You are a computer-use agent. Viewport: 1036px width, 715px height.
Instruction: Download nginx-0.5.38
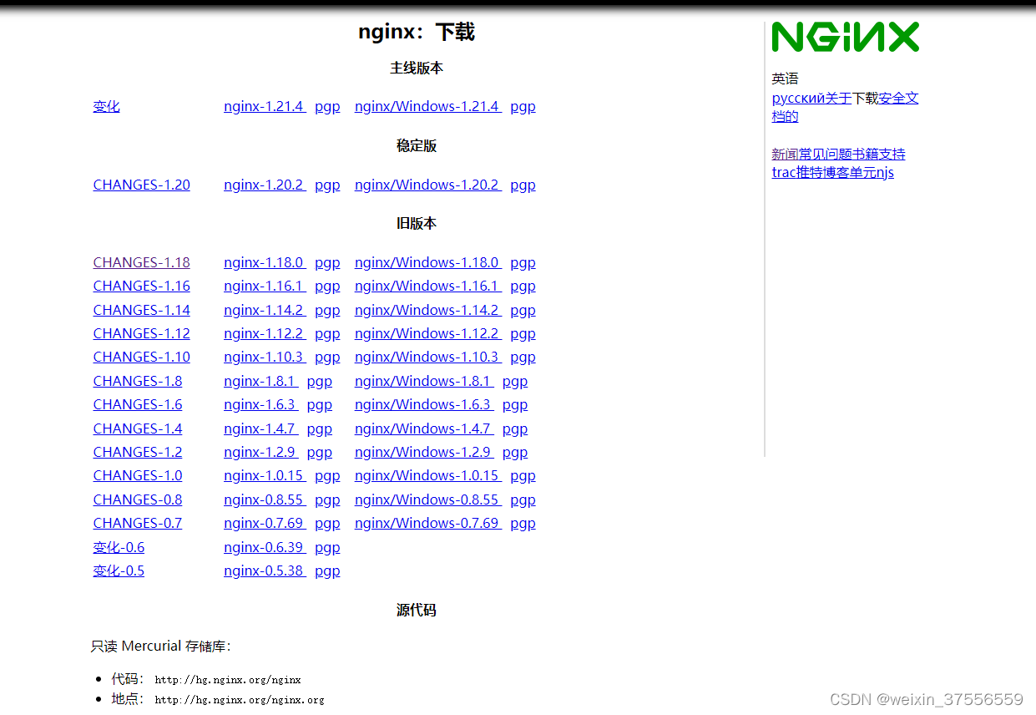click(x=265, y=570)
